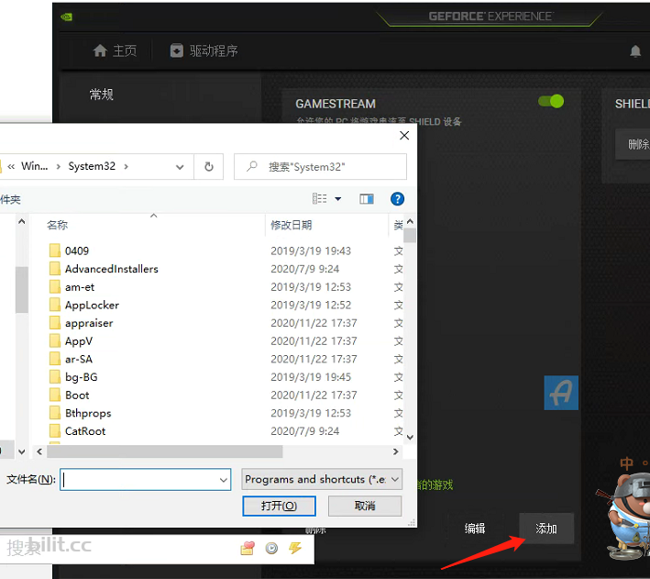
Task: Click the date 2019/3/19 12:52 for AppLocker
Action: (x=311, y=305)
